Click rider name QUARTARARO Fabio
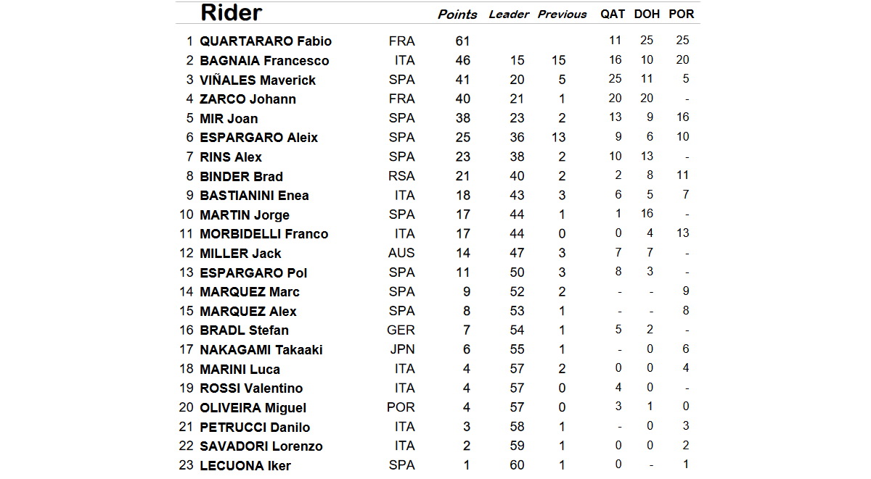Viewport: 871px width, 479px height. (x=266, y=41)
